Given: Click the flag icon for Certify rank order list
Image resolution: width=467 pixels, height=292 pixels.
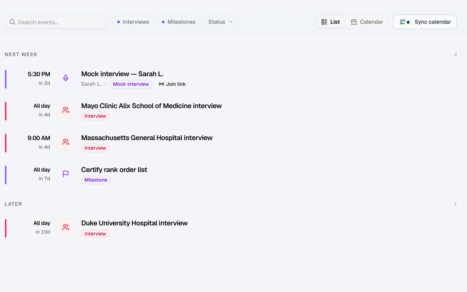Looking at the screenshot, I should click(66, 174).
